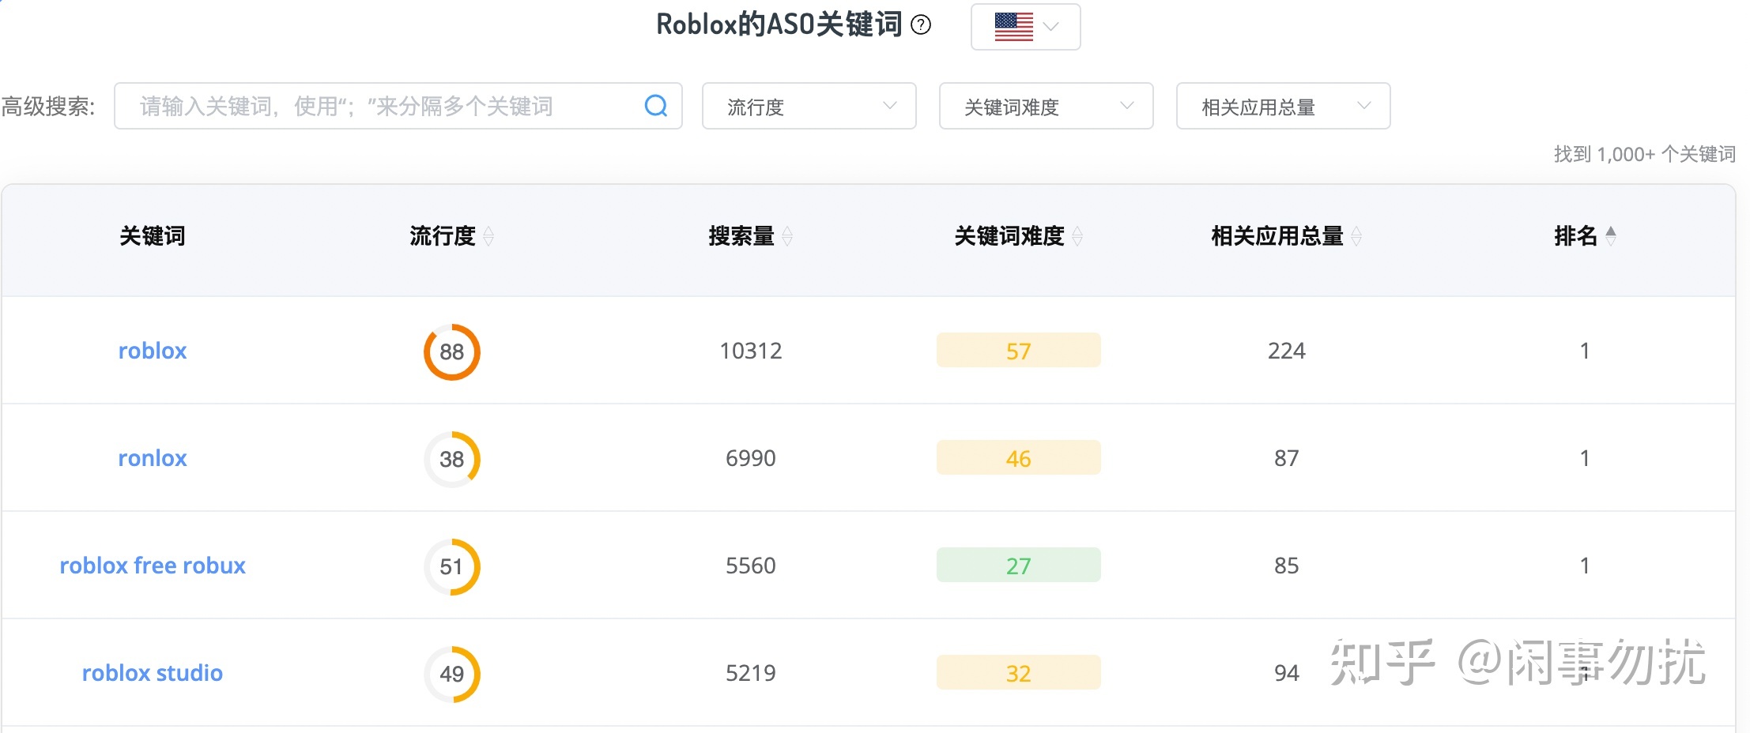Viewport: 1750px width, 733px height.
Task: Click the search volume value 10312
Action: (x=751, y=351)
